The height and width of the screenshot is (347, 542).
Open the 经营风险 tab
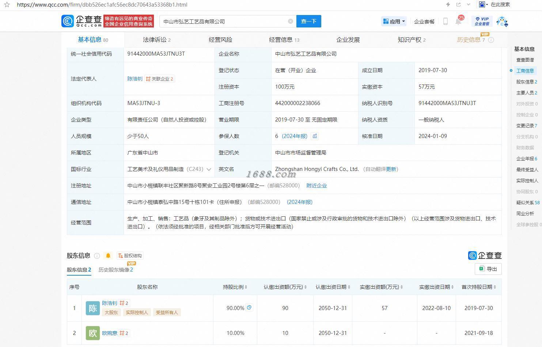220,40
